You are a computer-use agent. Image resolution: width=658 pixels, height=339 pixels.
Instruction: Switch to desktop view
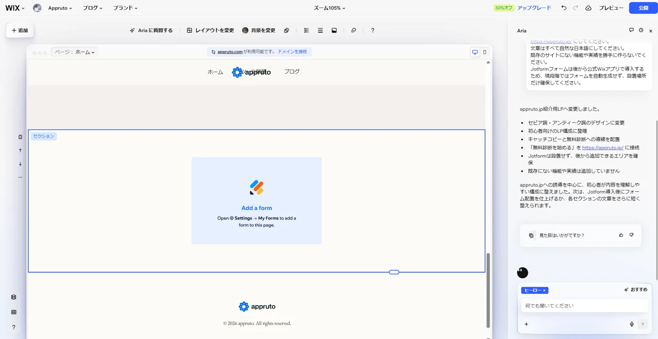tap(475, 52)
